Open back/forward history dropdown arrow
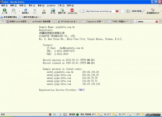Screen dimensions: 162x117 (20, 11)
